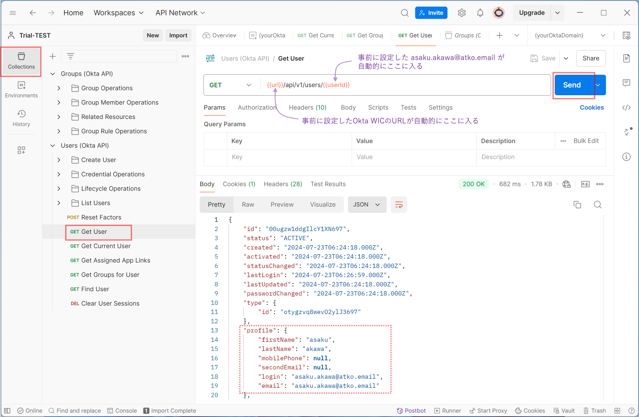Copy the response body
639x417 pixels.
577,205
